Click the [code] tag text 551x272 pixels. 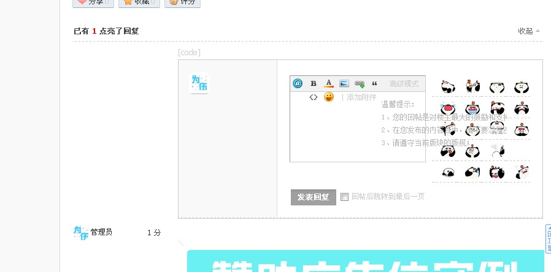point(189,53)
